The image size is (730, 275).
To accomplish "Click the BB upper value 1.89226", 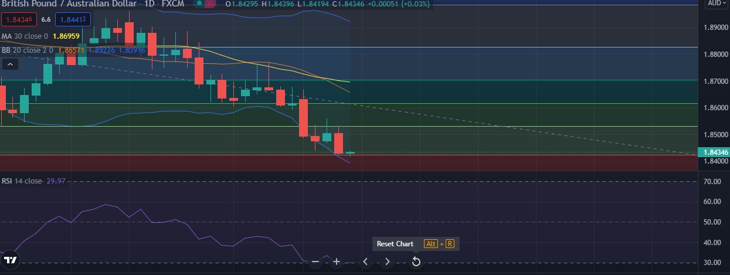I will pyautogui.click(x=101, y=50).
